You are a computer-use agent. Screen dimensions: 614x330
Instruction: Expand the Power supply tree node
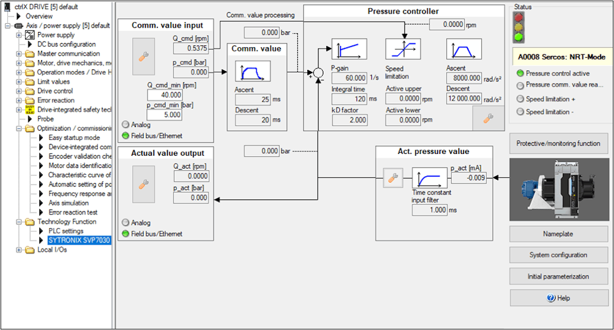point(19,35)
